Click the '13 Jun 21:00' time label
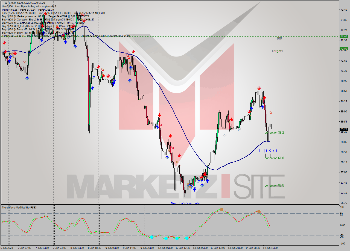 [x=235, y=248]
